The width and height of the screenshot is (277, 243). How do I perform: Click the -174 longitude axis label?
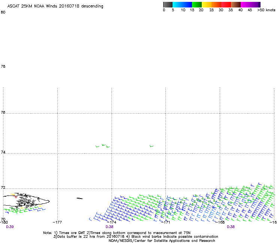tap(112, 222)
